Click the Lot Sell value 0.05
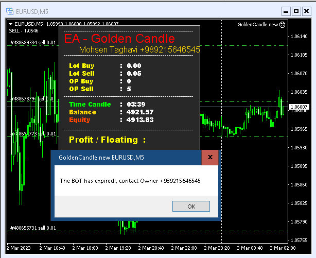 134,74
